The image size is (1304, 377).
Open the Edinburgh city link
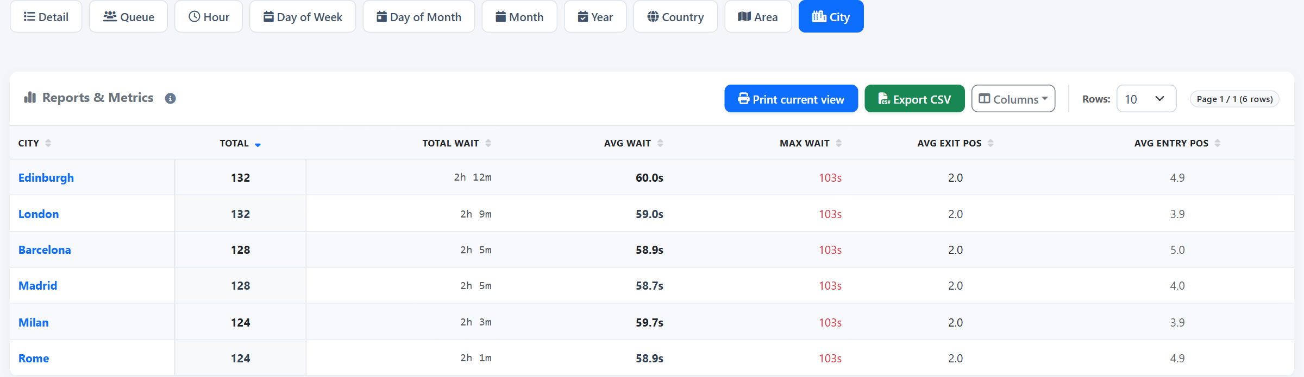46,178
